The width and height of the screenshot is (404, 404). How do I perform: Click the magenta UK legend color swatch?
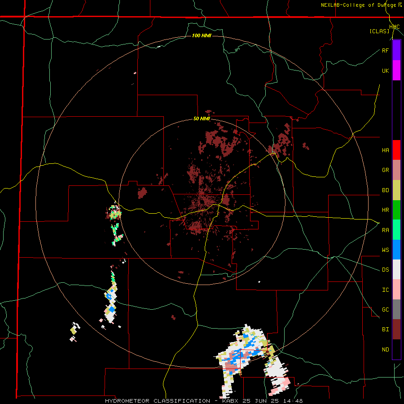(x=396, y=70)
